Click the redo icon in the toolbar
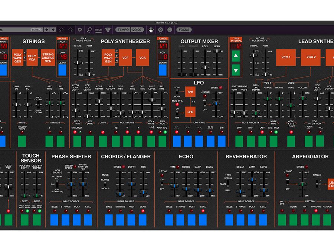Screen dimensions: 334x251 (71, 30)
